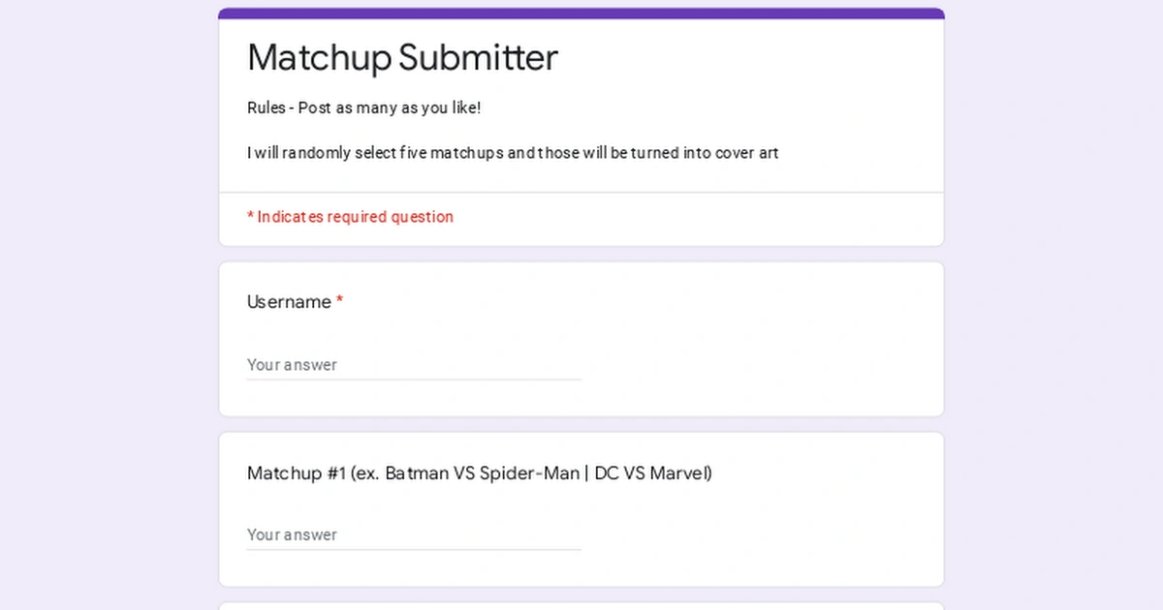Click the lavender background left of the form

click(x=107, y=310)
